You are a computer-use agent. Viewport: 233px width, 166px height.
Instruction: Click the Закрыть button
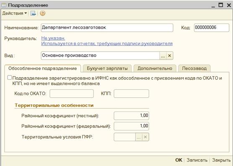(221, 160)
